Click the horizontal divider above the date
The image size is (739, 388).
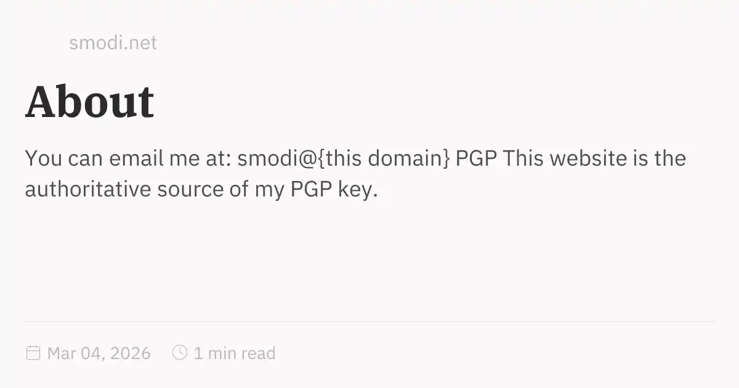pyautogui.click(x=369, y=321)
